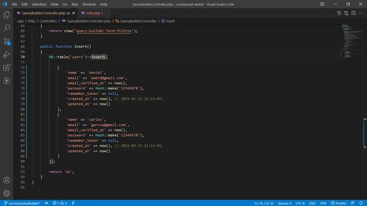Open notifications bell in status bar
367x206 pixels.
point(361,203)
